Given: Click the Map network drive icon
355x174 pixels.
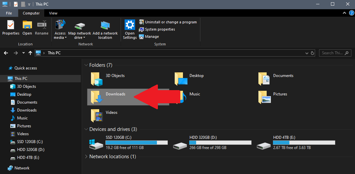Looking at the screenshot, I should (x=79, y=26).
